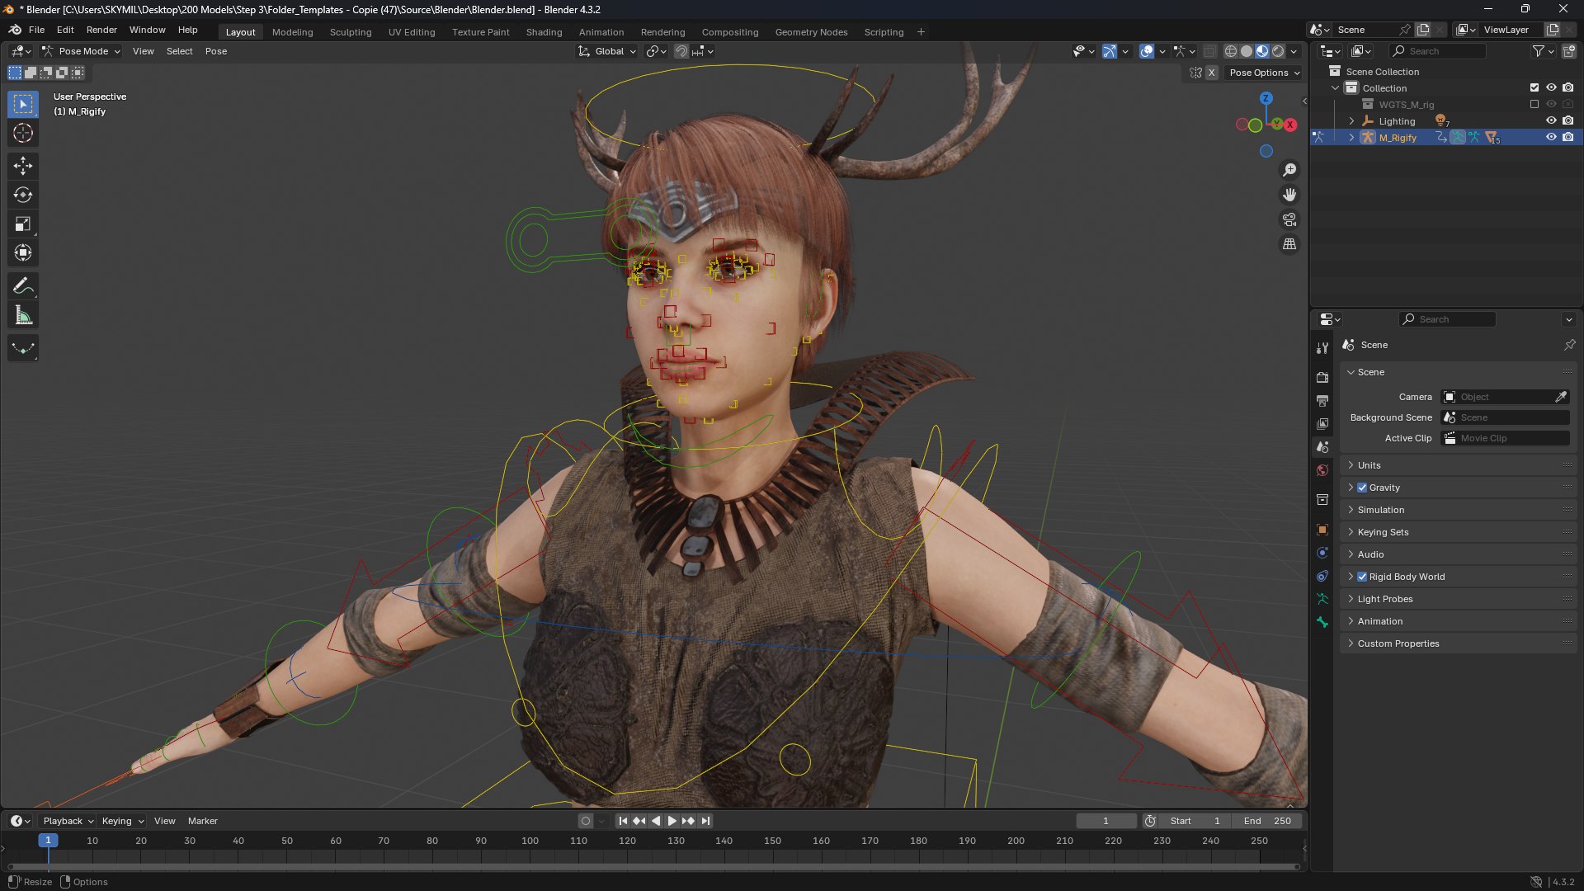Toggle Rigid Body World checkbox
Image resolution: width=1584 pixels, height=891 pixels.
point(1362,577)
